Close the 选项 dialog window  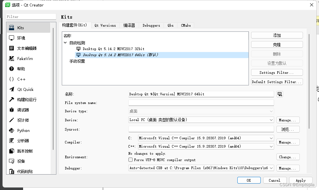click(311, 5)
